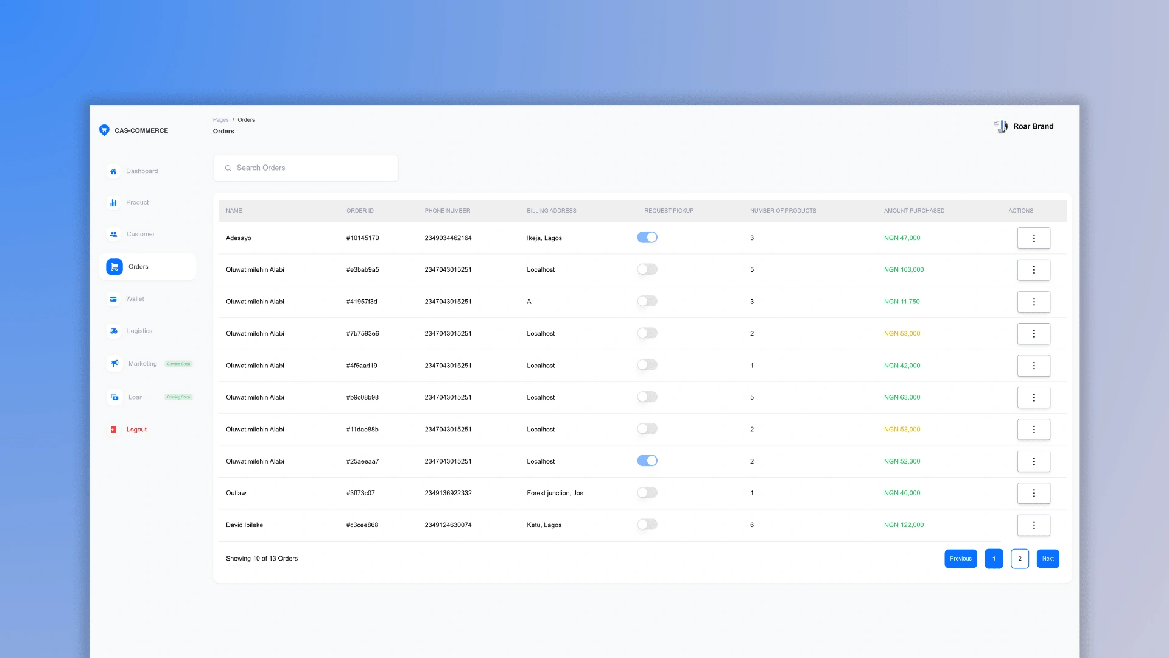Click the Request Pickup column header
The height and width of the screenshot is (658, 1169).
pyautogui.click(x=669, y=211)
